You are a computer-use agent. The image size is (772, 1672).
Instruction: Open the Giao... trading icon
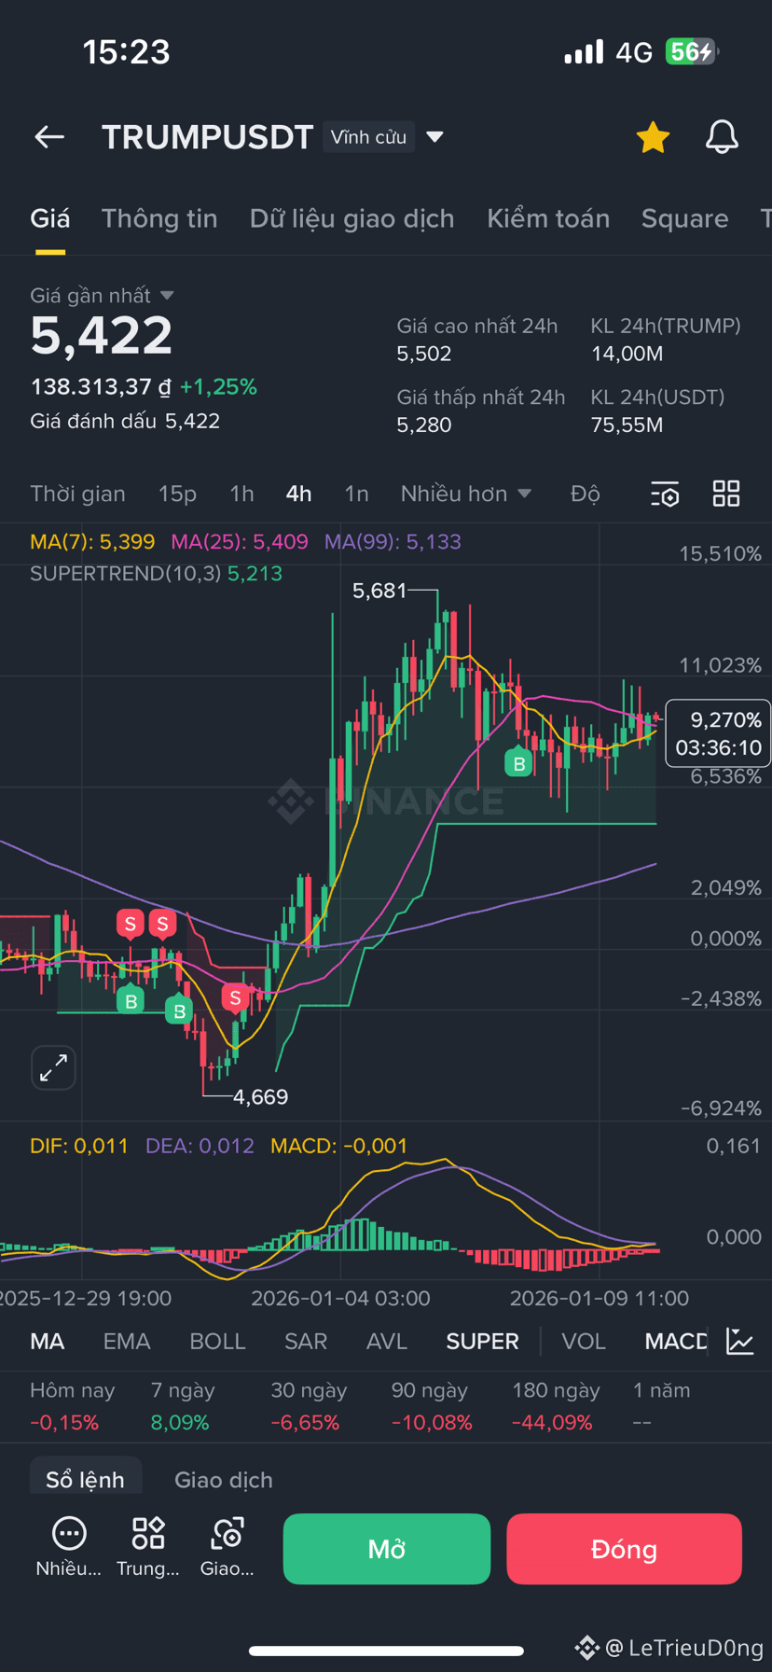pyautogui.click(x=227, y=1549)
